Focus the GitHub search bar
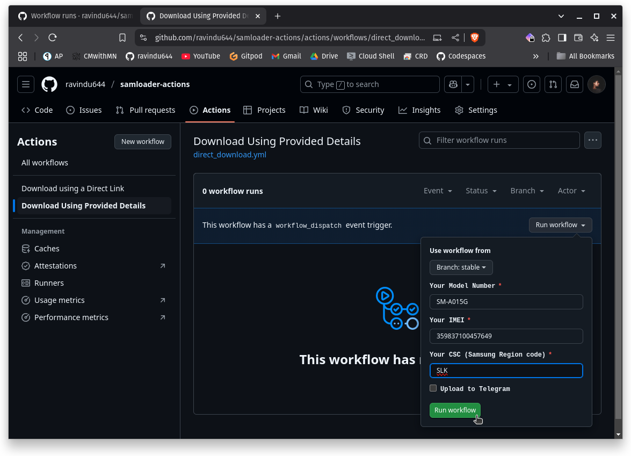This screenshot has height=456, width=631. 370,84
